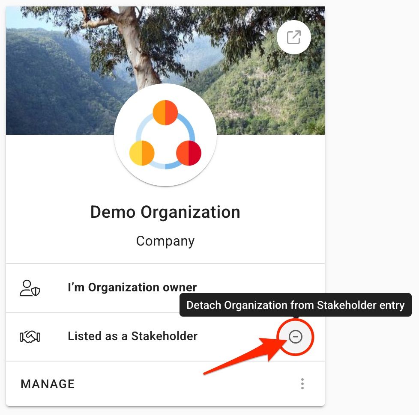Viewport: 419px width, 415px height.
Task: Click the detach minus circle icon
Action: coord(295,337)
